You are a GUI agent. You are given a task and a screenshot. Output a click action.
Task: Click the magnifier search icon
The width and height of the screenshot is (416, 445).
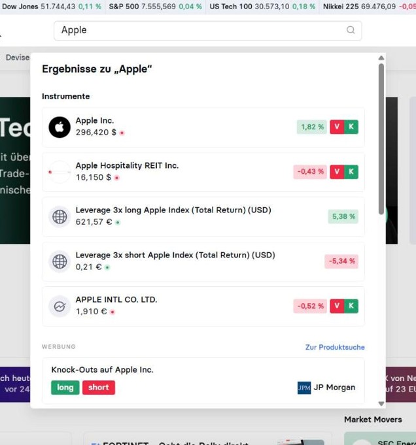(x=351, y=30)
